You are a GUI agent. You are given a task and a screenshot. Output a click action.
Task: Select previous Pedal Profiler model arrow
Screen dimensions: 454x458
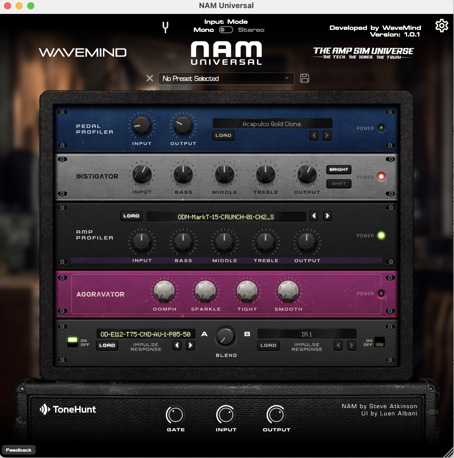click(x=314, y=136)
